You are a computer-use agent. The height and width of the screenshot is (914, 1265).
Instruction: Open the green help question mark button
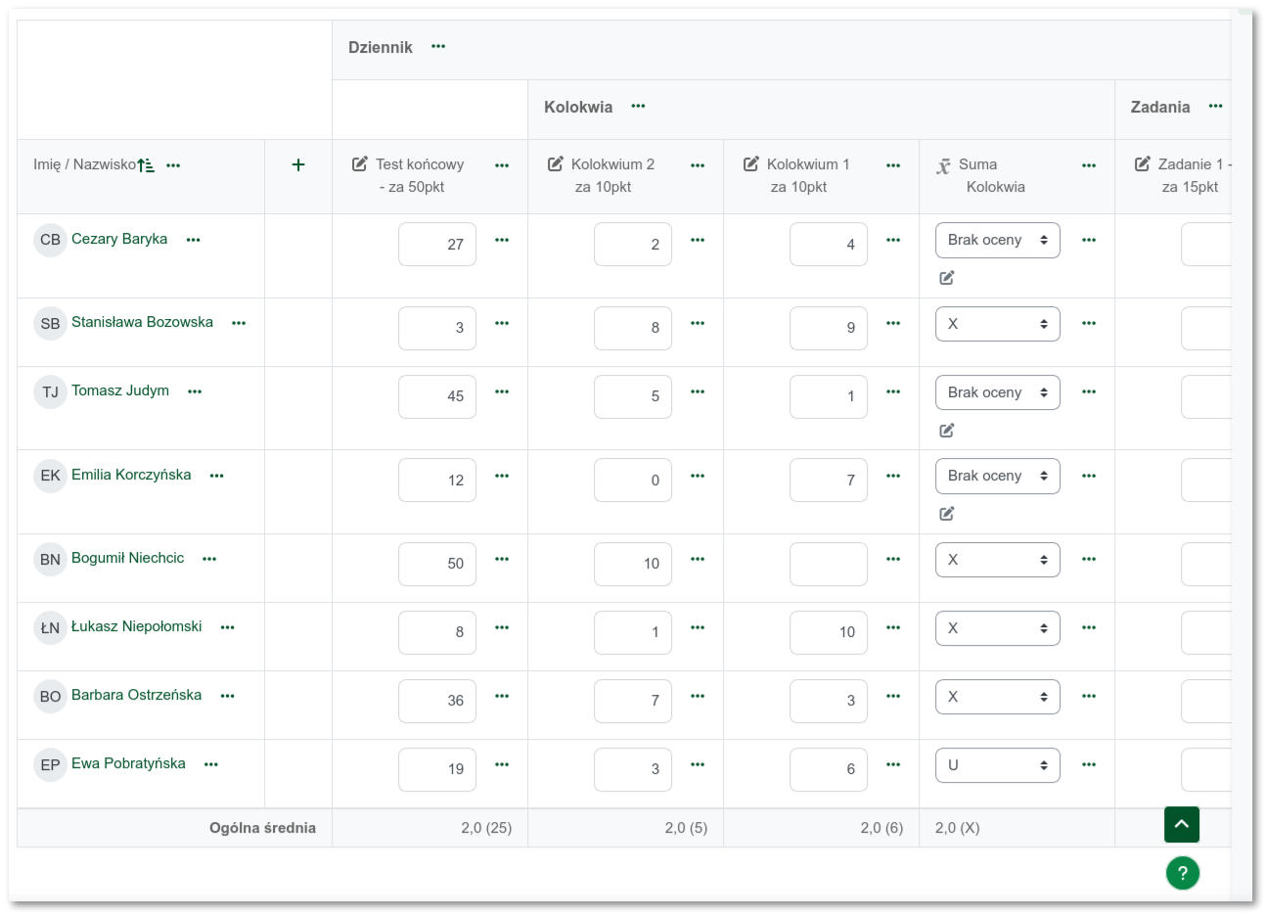click(1182, 873)
